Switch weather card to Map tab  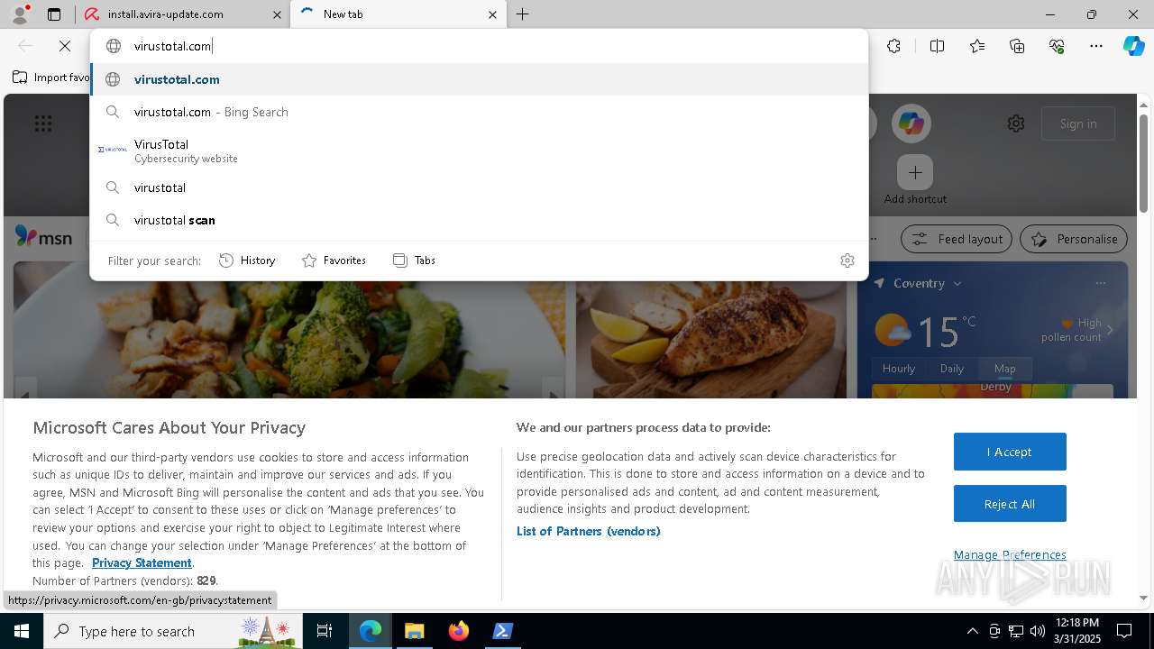(1005, 369)
